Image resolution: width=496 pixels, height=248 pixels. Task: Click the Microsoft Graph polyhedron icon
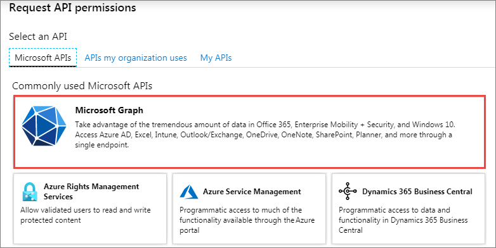44,126
